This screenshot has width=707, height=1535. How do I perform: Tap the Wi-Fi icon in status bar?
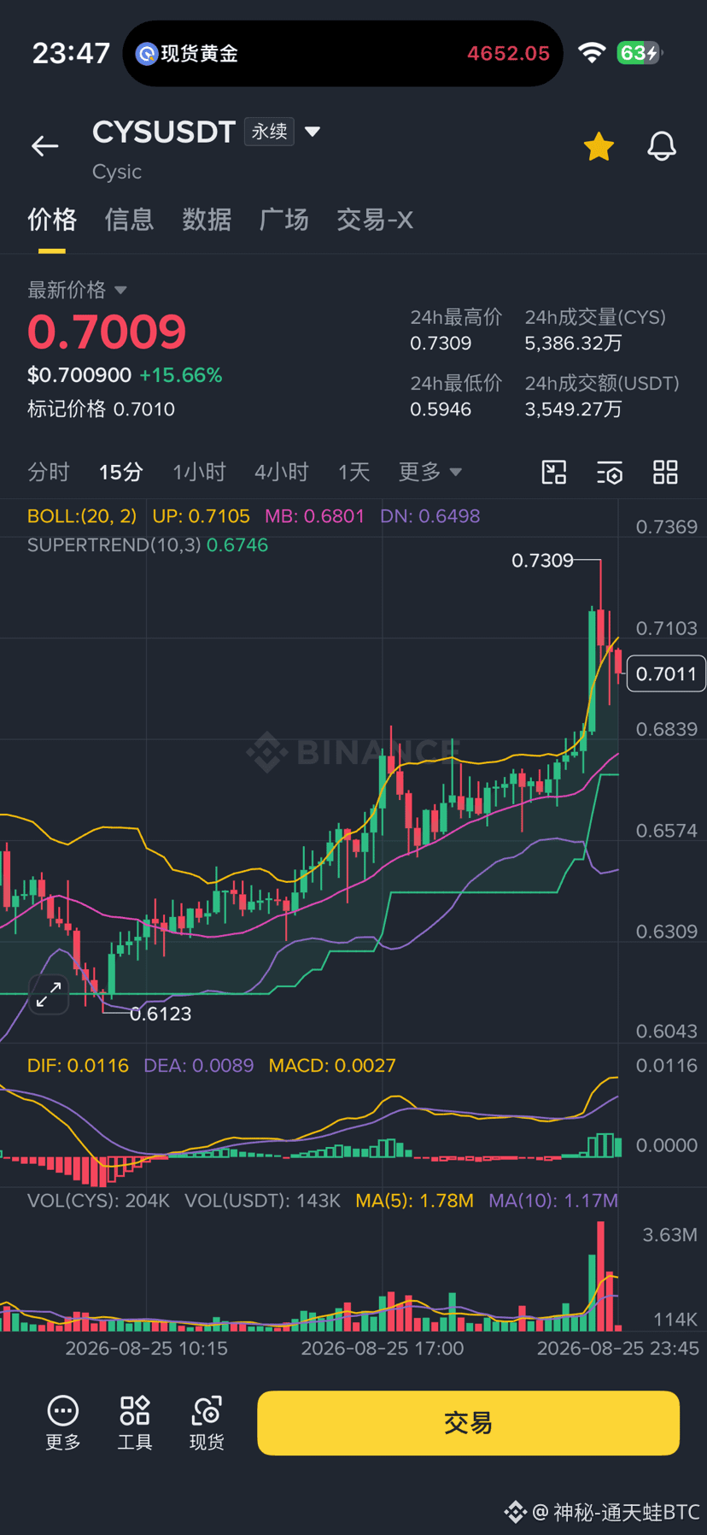pos(591,53)
